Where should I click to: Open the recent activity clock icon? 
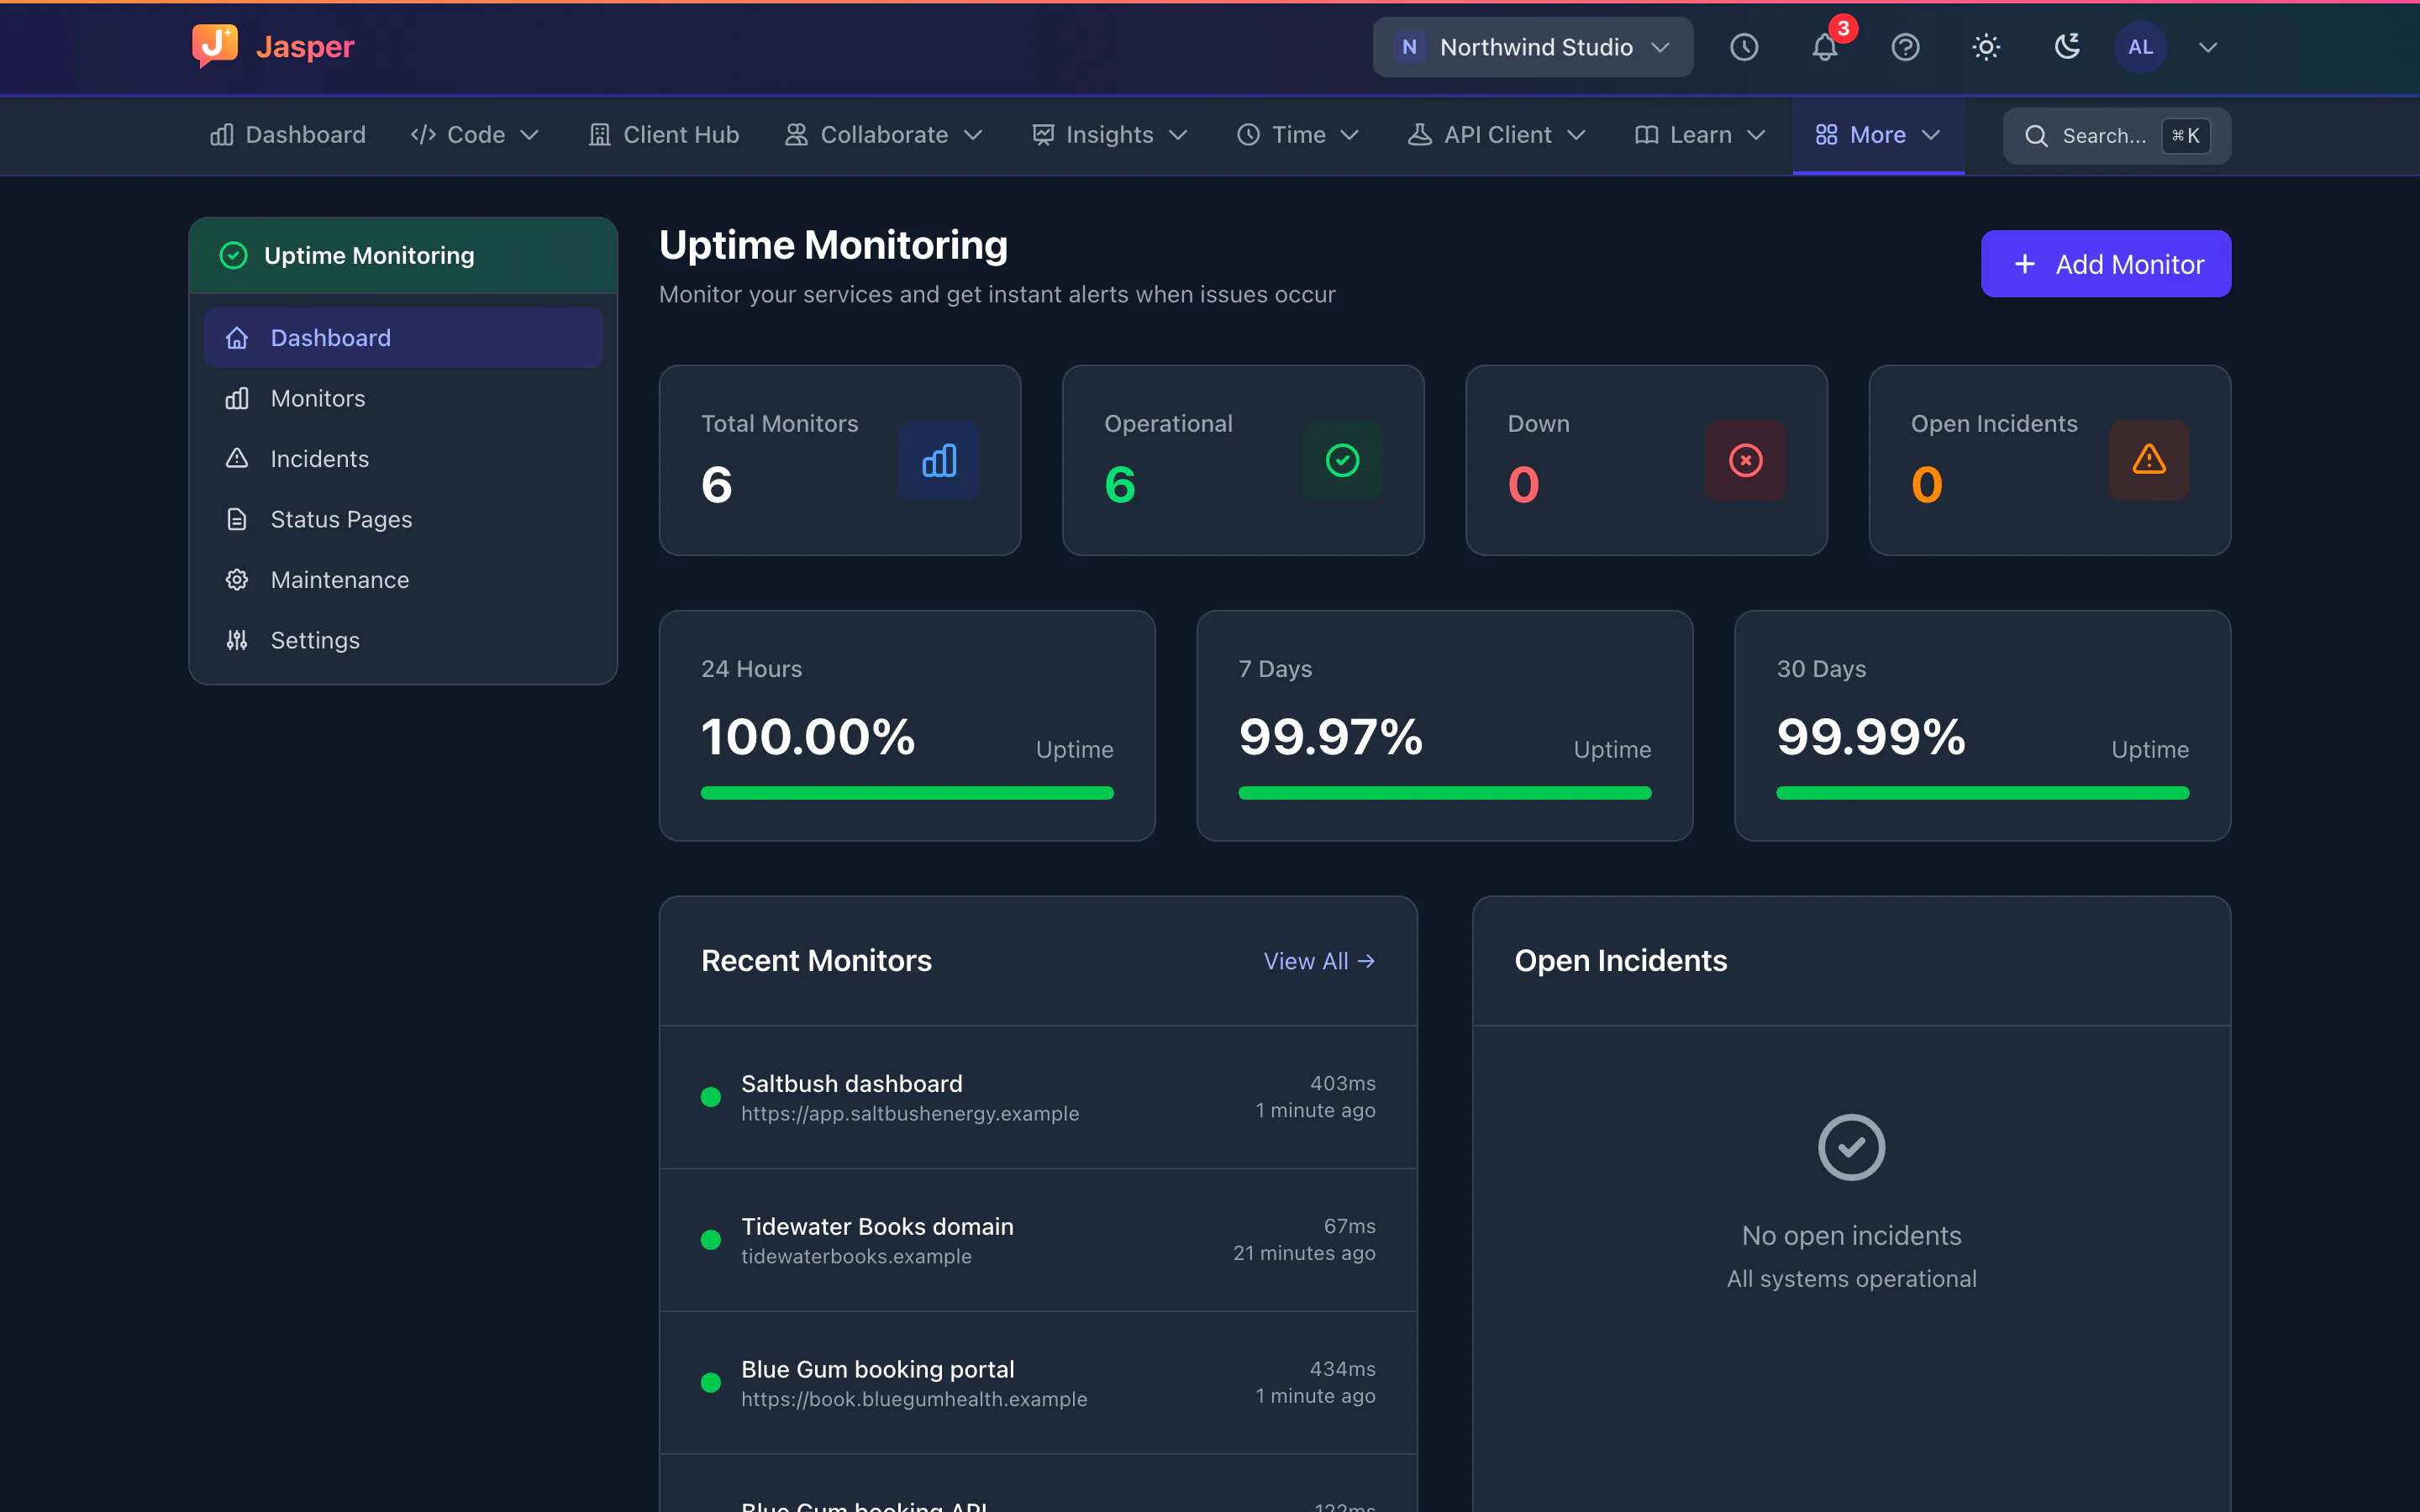tap(1744, 47)
